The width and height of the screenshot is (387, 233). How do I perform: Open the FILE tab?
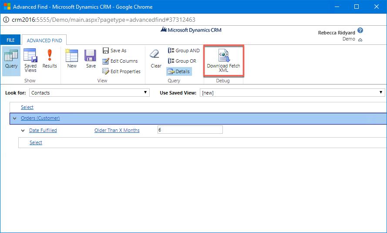[10, 40]
